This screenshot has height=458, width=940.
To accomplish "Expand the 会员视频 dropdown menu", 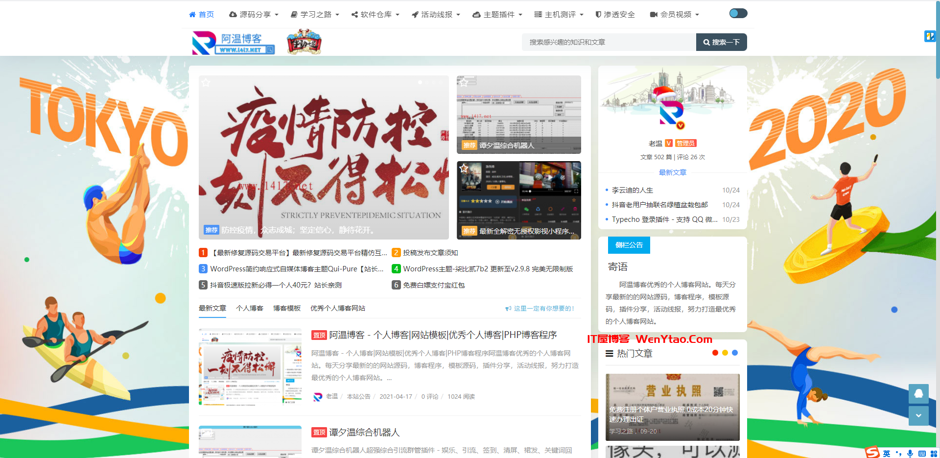I will point(674,15).
